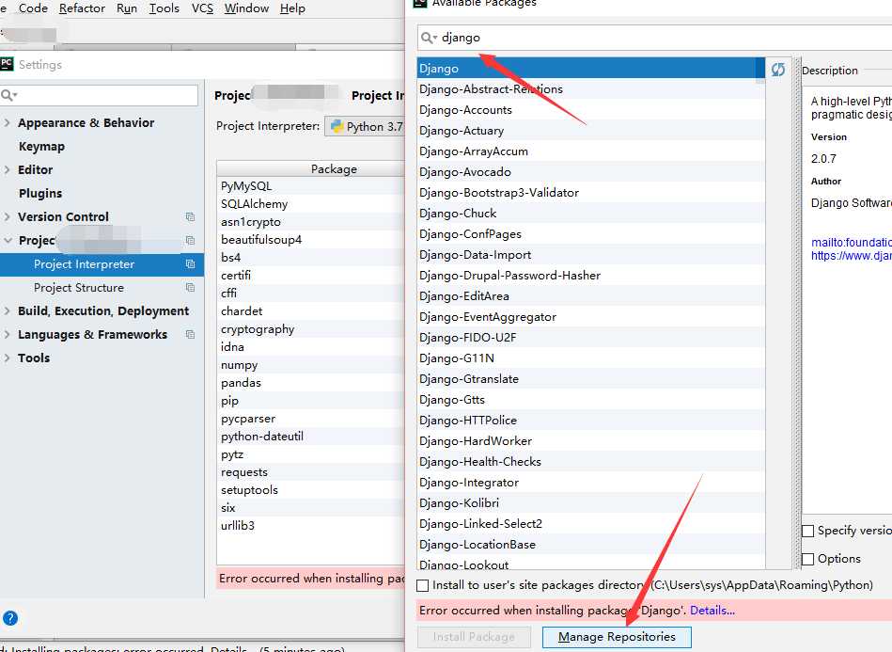892x652 pixels.
Task: Open the Window menu
Action: coord(246,8)
